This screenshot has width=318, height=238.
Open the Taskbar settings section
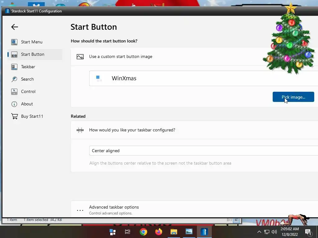pos(35,67)
